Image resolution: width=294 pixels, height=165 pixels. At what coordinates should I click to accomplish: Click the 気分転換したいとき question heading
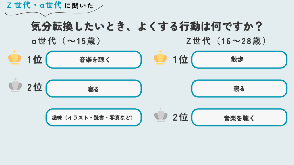tap(147, 27)
